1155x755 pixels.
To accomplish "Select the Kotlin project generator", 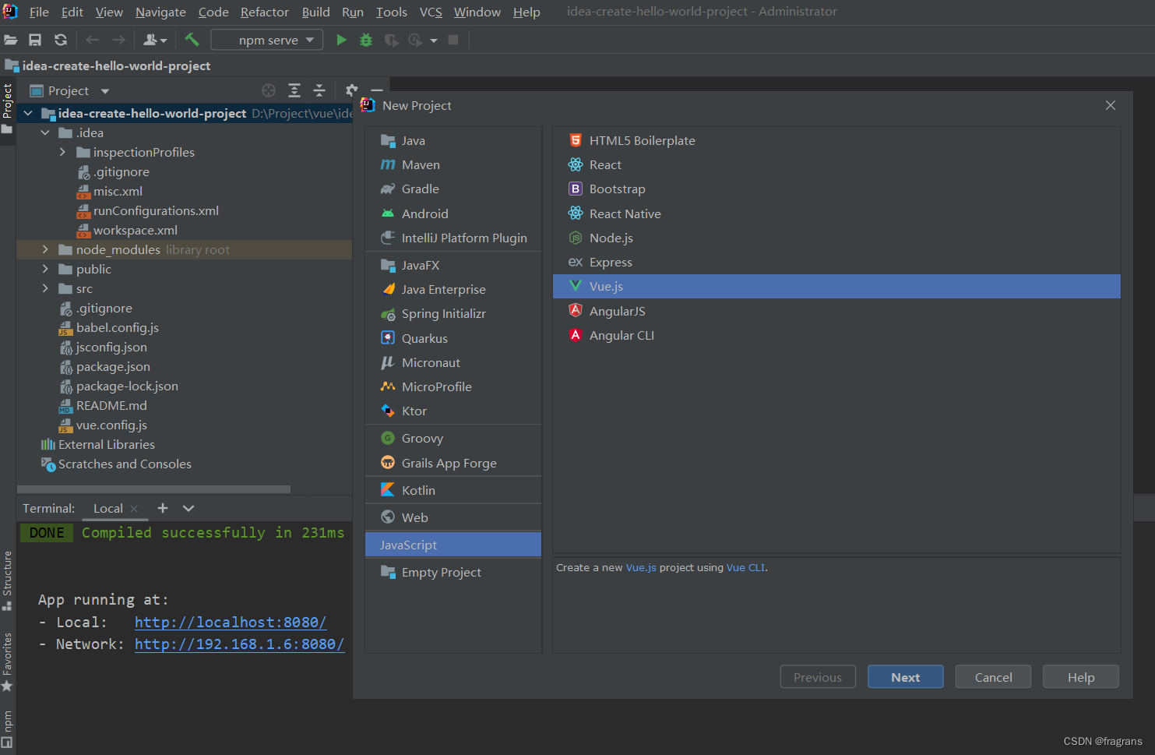I will click(417, 489).
